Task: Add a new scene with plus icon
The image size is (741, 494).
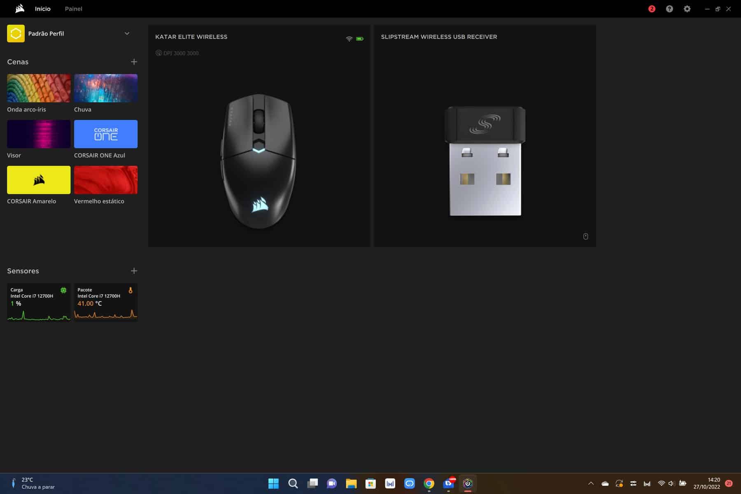Action: click(x=134, y=62)
